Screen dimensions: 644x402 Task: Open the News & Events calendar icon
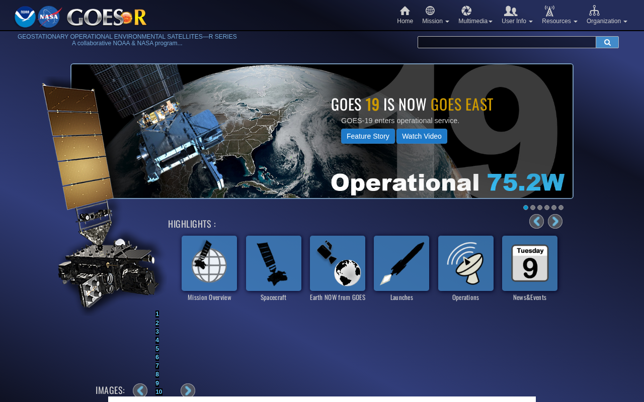pyautogui.click(x=530, y=263)
